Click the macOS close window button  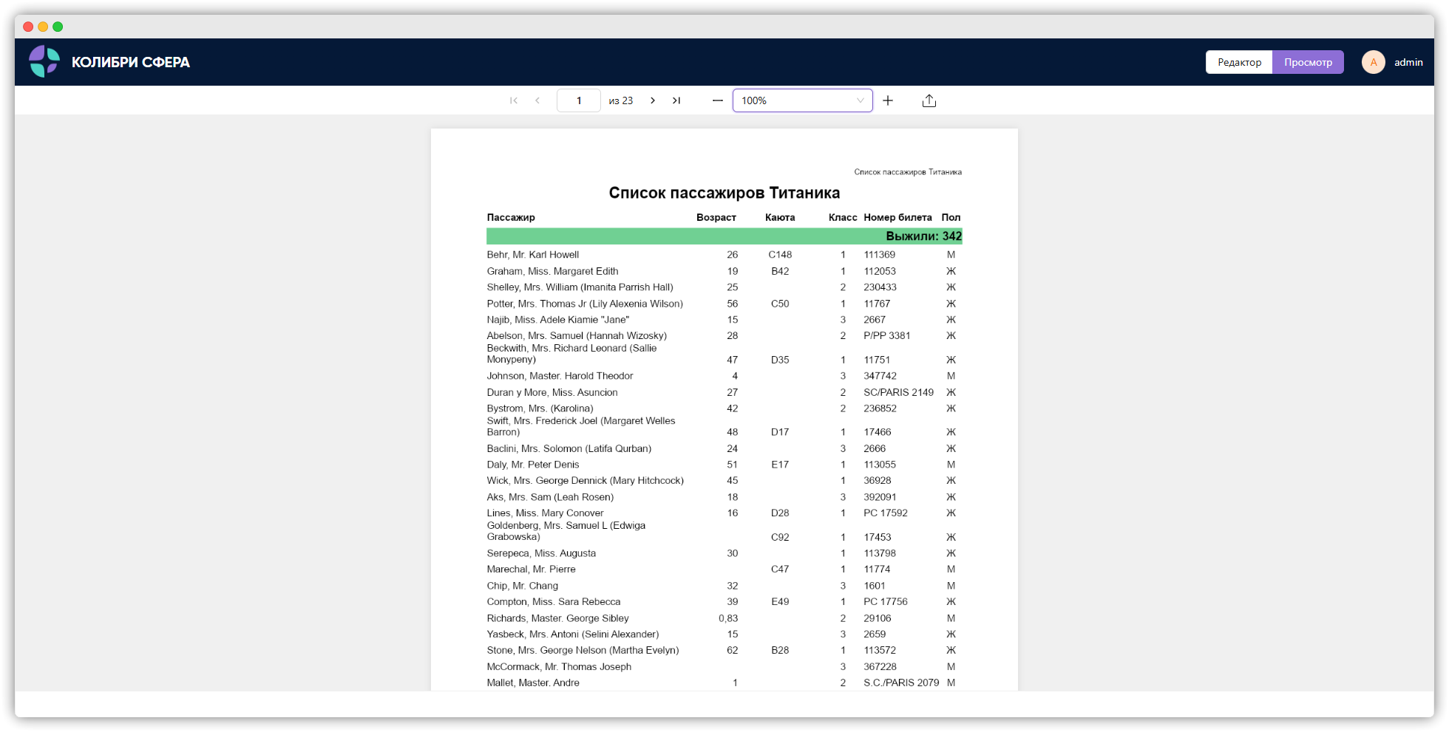tap(28, 27)
